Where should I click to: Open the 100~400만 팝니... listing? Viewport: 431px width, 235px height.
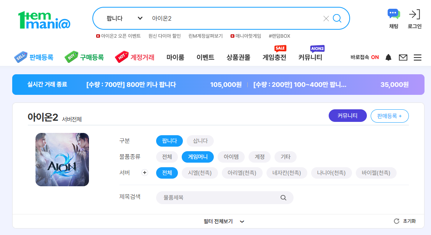point(300,85)
